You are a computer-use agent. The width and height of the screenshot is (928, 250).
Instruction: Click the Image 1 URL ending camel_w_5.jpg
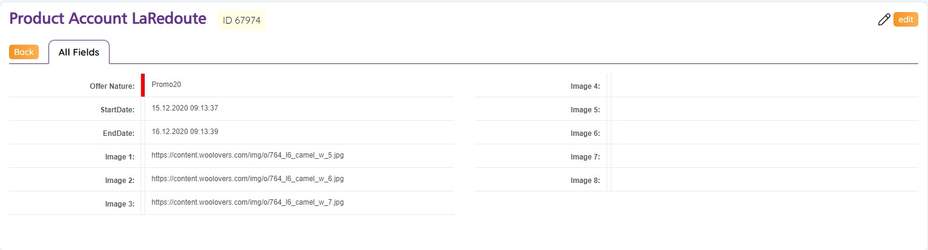(248, 155)
